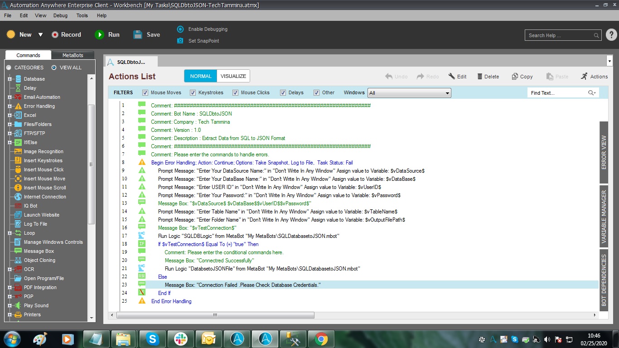
Task: Switch to the MetaBots tab
Action: [x=73, y=55]
